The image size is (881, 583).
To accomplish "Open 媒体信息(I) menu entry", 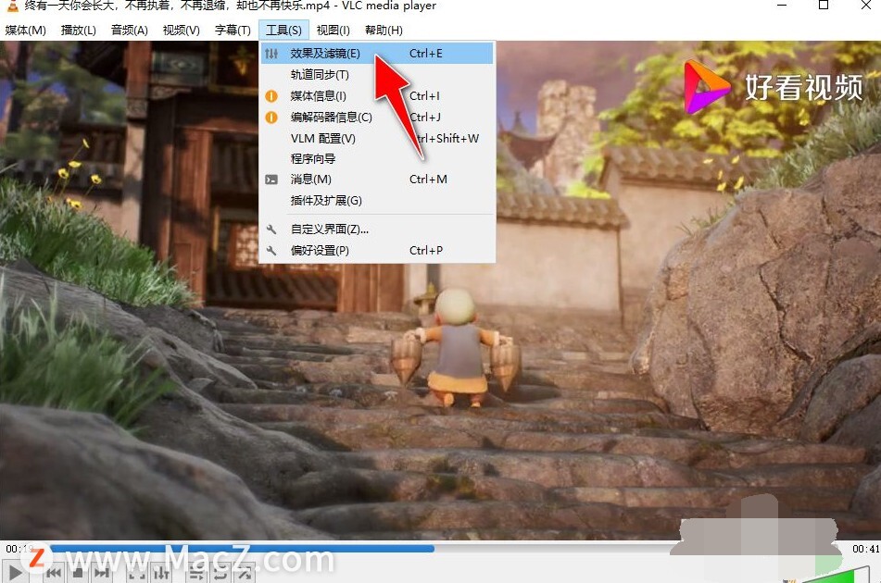I will pos(377,96).
